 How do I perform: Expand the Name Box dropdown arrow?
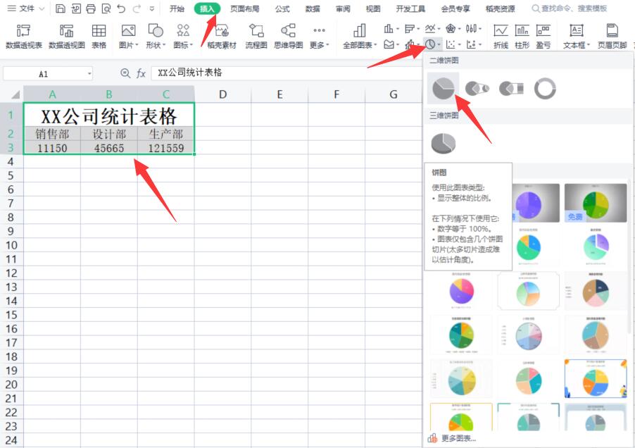tap(89, 74)
